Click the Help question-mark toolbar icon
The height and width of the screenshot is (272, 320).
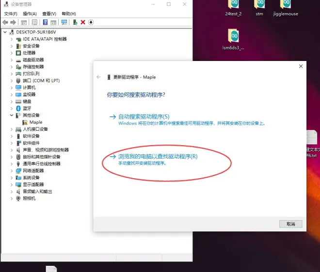(x=45, y=22)
